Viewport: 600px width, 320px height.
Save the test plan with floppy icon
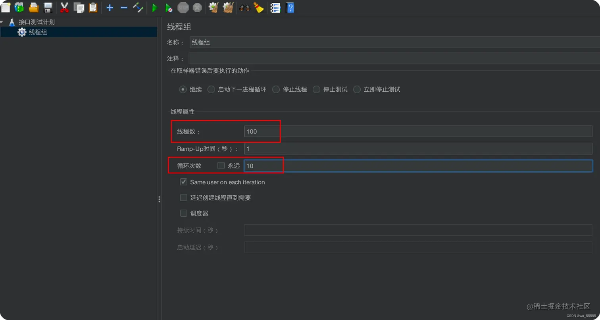coord(48,7)
